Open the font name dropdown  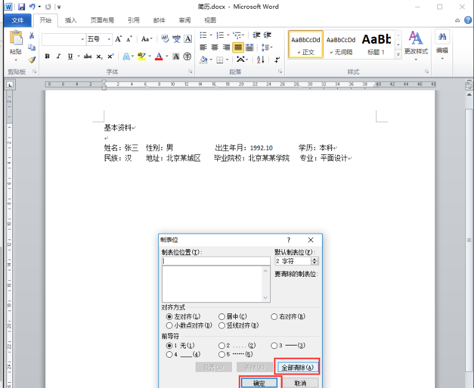(x=82, y=39)
